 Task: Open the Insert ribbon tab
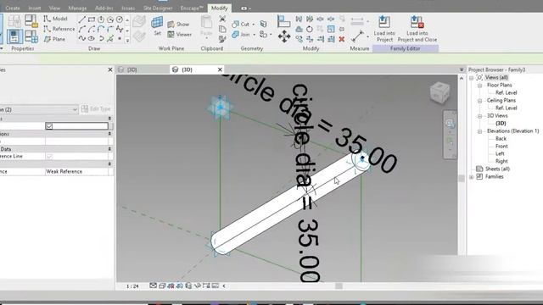click(x=35, y=8)
